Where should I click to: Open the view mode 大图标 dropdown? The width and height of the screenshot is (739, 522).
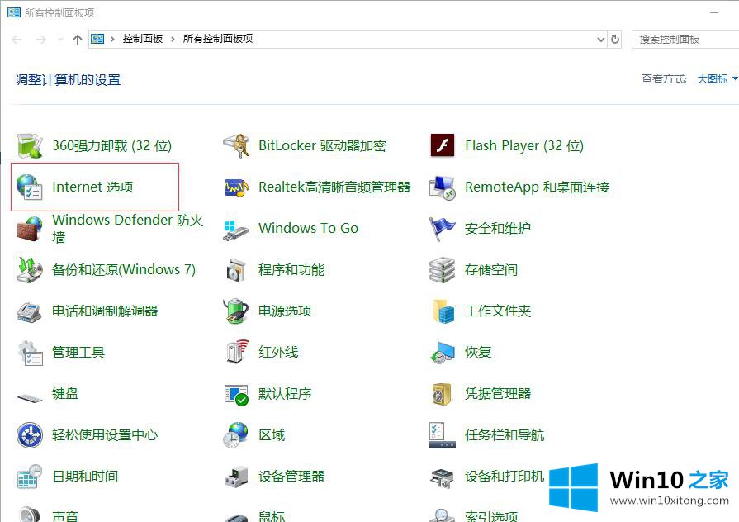[717, 79]
